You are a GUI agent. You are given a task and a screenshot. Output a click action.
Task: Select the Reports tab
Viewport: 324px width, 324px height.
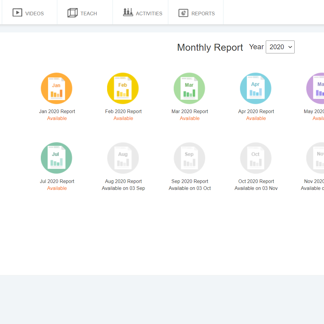[x=197, y=13]
